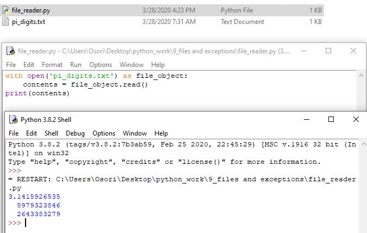Click 1 KB size of file_reader.py row
Screen dimensions: 367x233
[x=315, y=10]
